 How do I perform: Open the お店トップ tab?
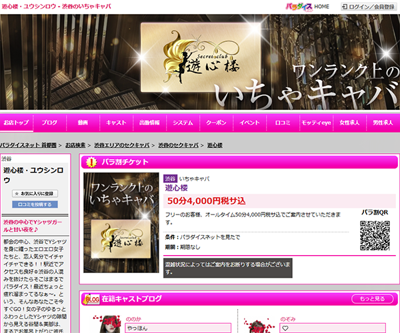point(17,123)
